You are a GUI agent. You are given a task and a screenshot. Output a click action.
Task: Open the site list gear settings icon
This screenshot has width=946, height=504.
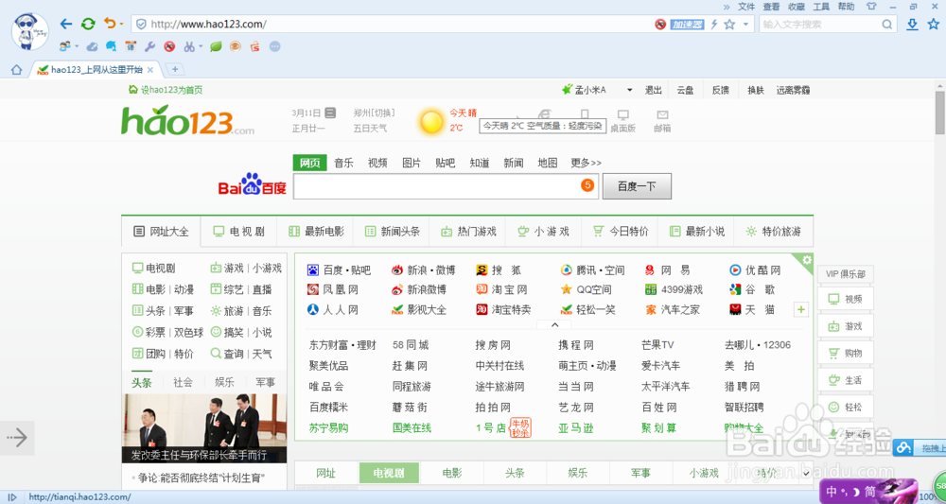tap(807, 259)
